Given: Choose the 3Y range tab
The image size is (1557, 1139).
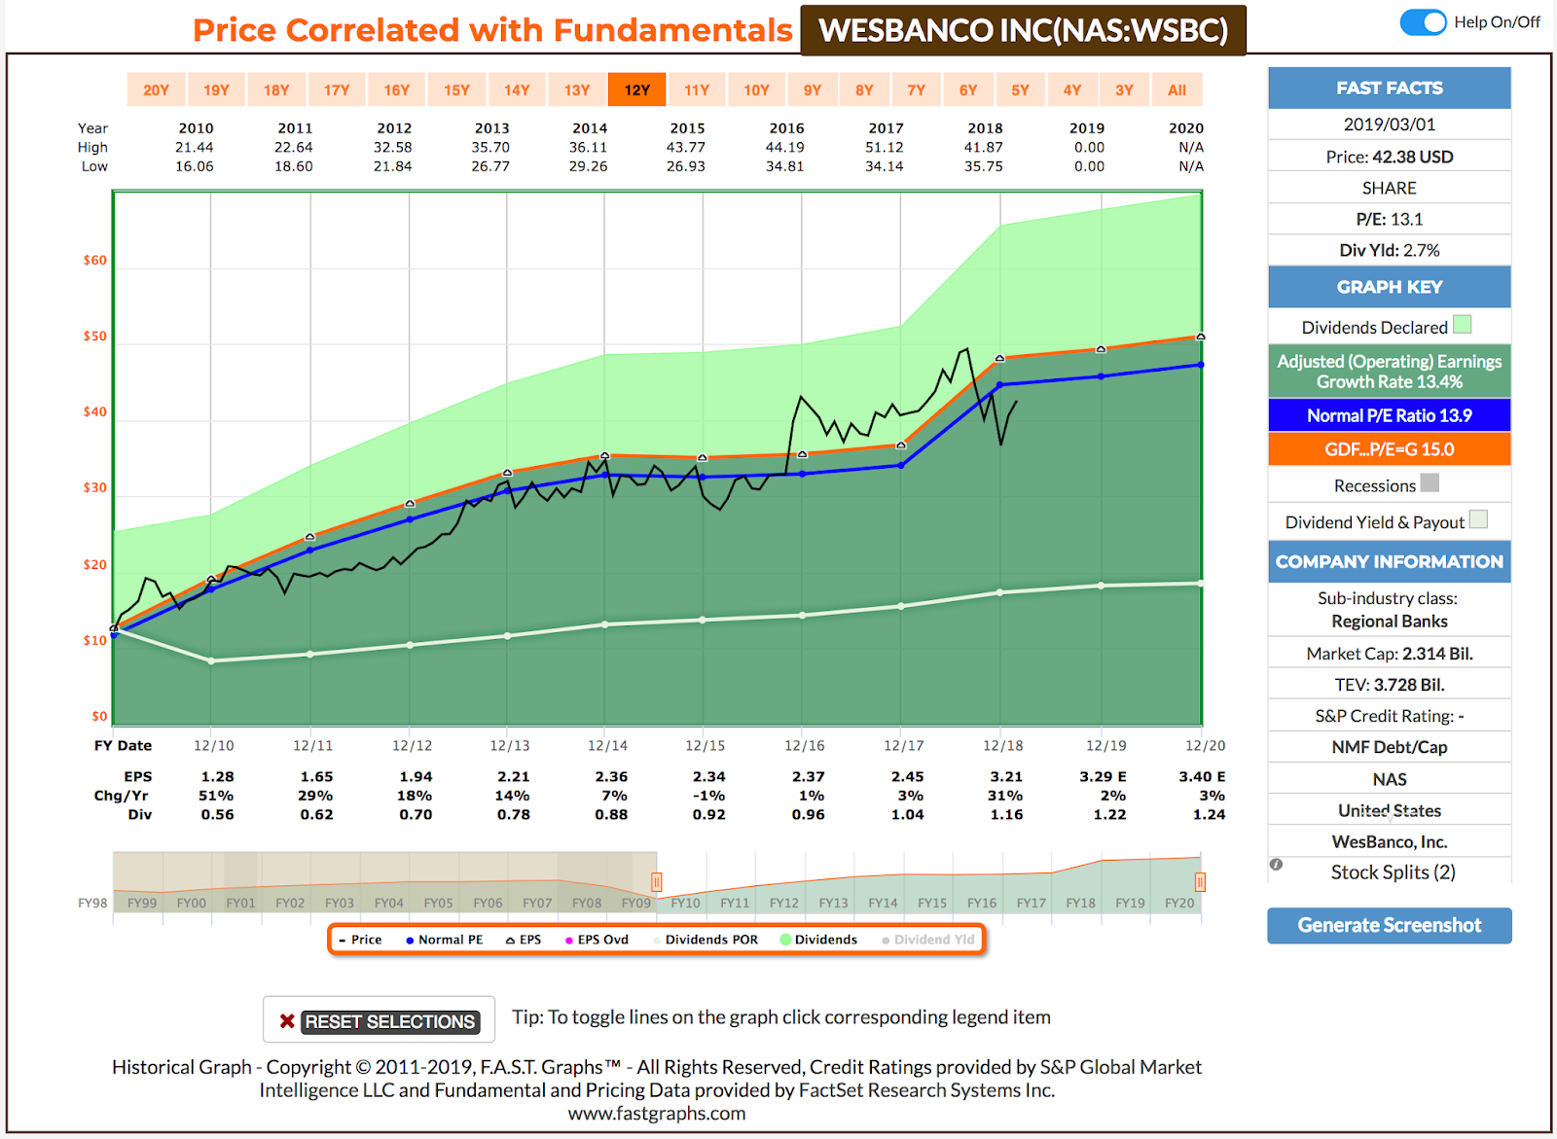Looking at the screenshot, I should [x=1124, y=89].
